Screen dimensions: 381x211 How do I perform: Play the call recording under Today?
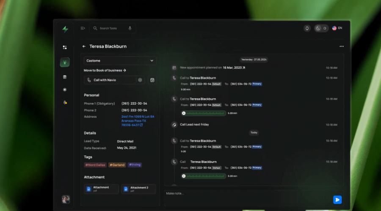coord(184,176)
